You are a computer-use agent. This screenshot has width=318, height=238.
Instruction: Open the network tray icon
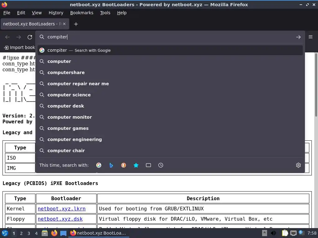coord(293,233)
